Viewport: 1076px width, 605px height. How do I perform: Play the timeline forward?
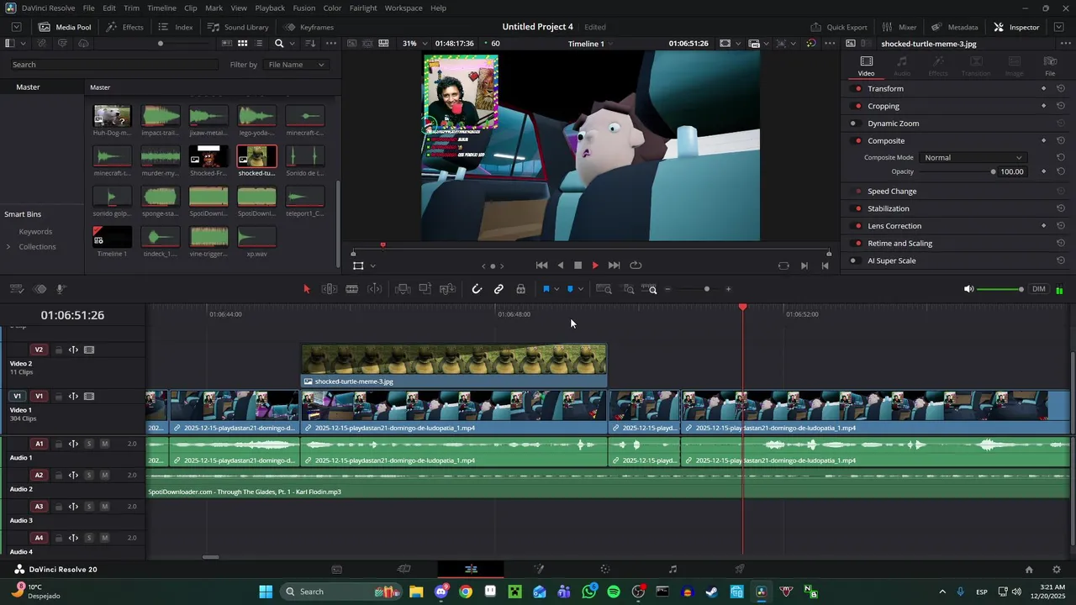595,266
